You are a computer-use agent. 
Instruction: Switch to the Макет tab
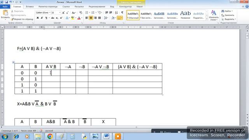(x=140, y=7)
